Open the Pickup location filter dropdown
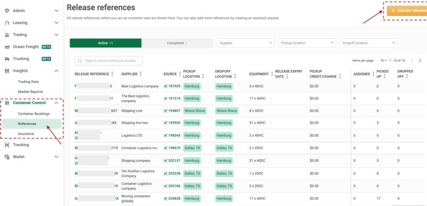 click(x=307, y=43)
